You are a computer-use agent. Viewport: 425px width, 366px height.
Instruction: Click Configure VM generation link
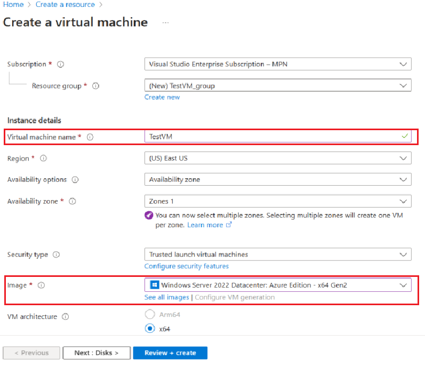[x=235, y=297]
